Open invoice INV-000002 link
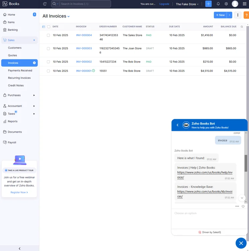The width and height of the screenshot is (249, 251). [84, 61]
